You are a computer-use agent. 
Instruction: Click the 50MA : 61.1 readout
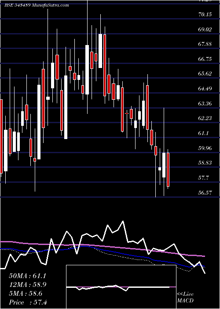[x=27, y=276]
